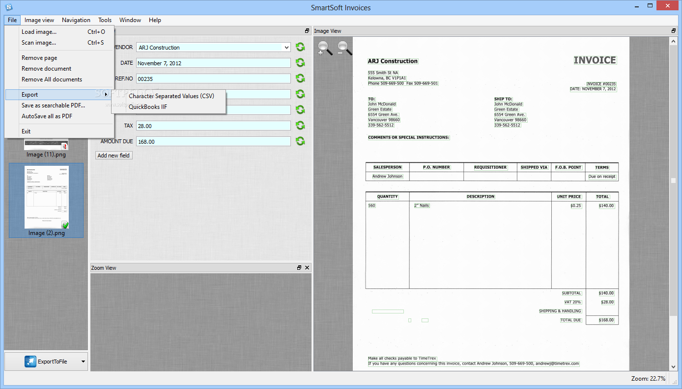682x389 pixels.
Task: Open the File menu
Action: (x=12, y=20)
